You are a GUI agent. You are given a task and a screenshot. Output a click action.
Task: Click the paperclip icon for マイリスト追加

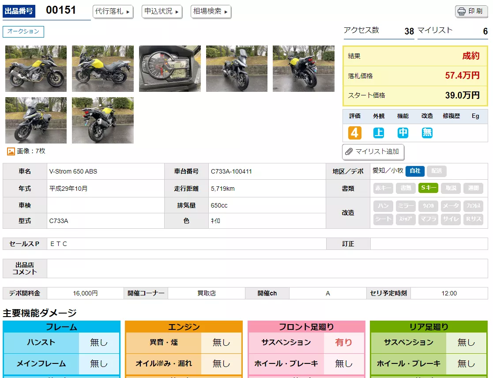pyautogui.click(x=349, y=152)
